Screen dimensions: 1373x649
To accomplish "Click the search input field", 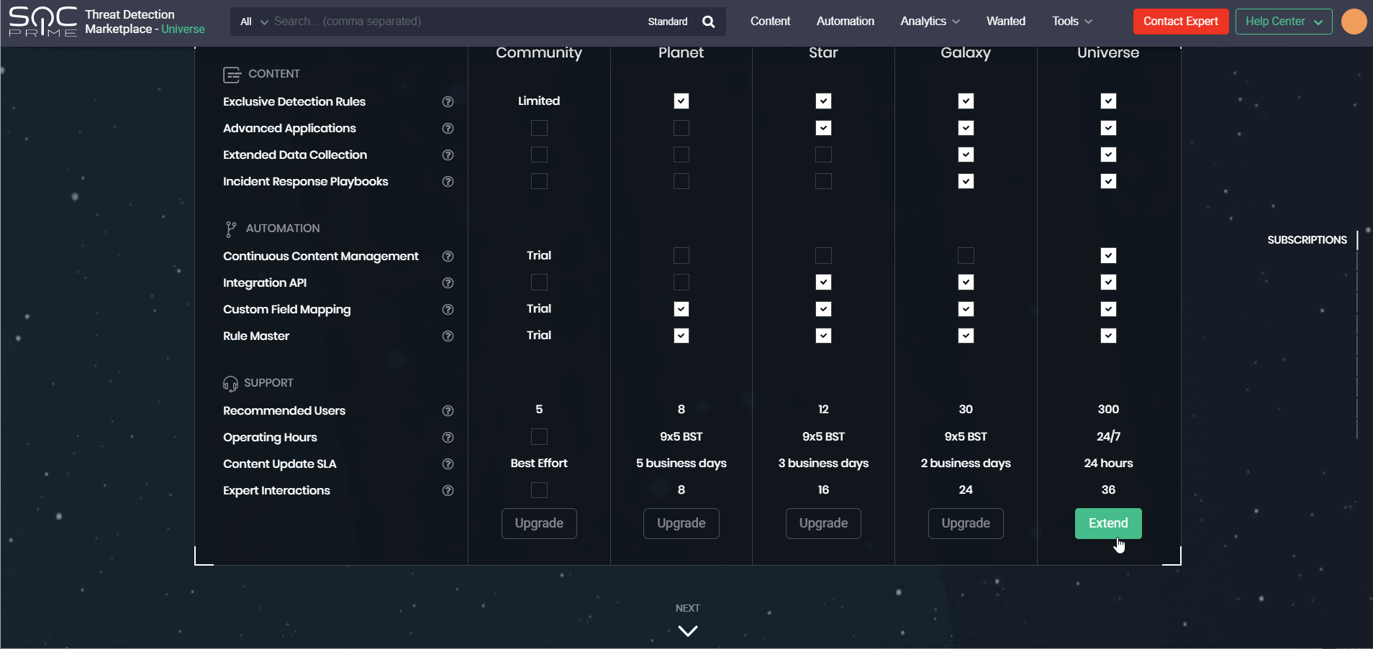I will click(453, 22).
